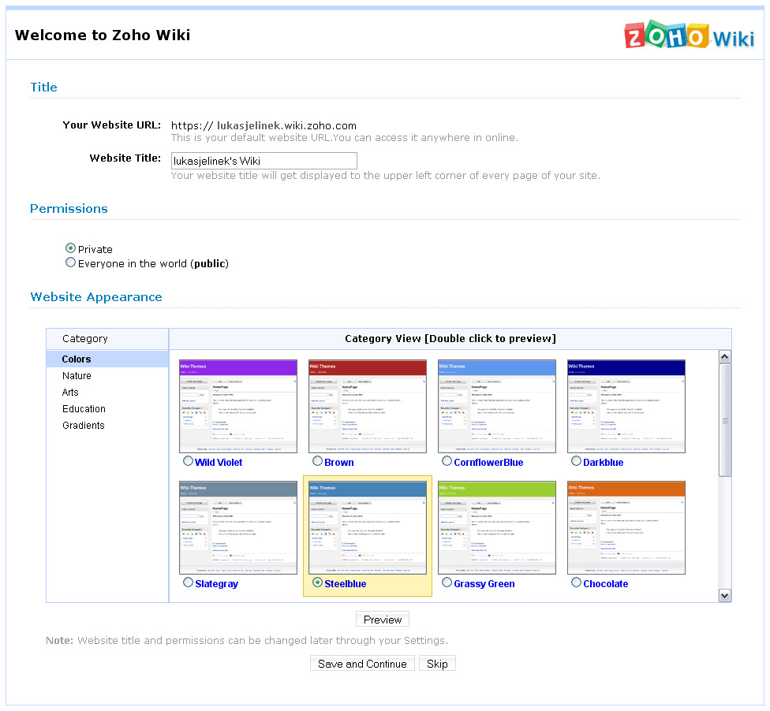The image size is (770, 711).
Task: Click the Category column header
Action: pyautogui.click(x=107, y=339)
